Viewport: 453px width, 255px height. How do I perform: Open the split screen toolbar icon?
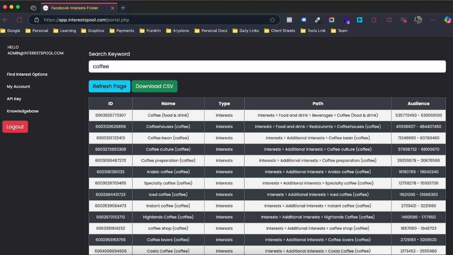point(389,20)
